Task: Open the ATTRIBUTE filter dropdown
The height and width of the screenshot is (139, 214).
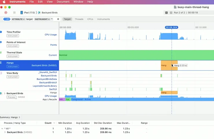Action: pos(18,19)
